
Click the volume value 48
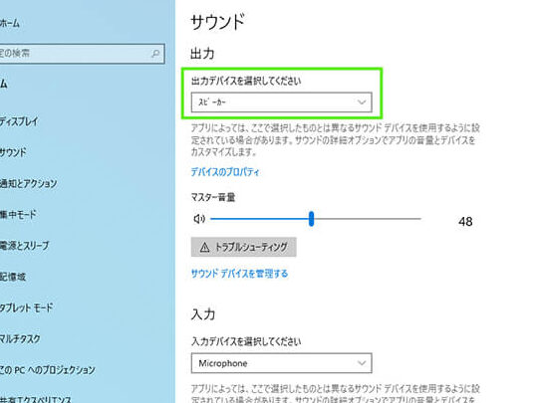(465, 222)
